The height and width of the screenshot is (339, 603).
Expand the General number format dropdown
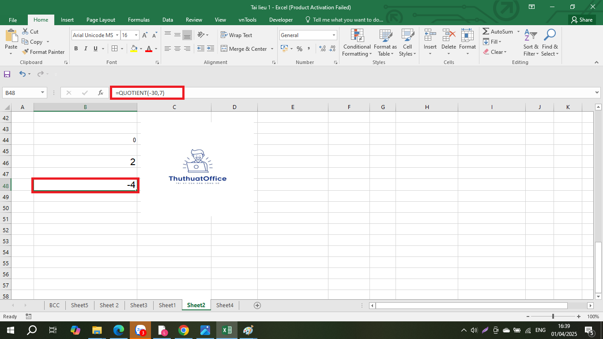tap(334, 35)
